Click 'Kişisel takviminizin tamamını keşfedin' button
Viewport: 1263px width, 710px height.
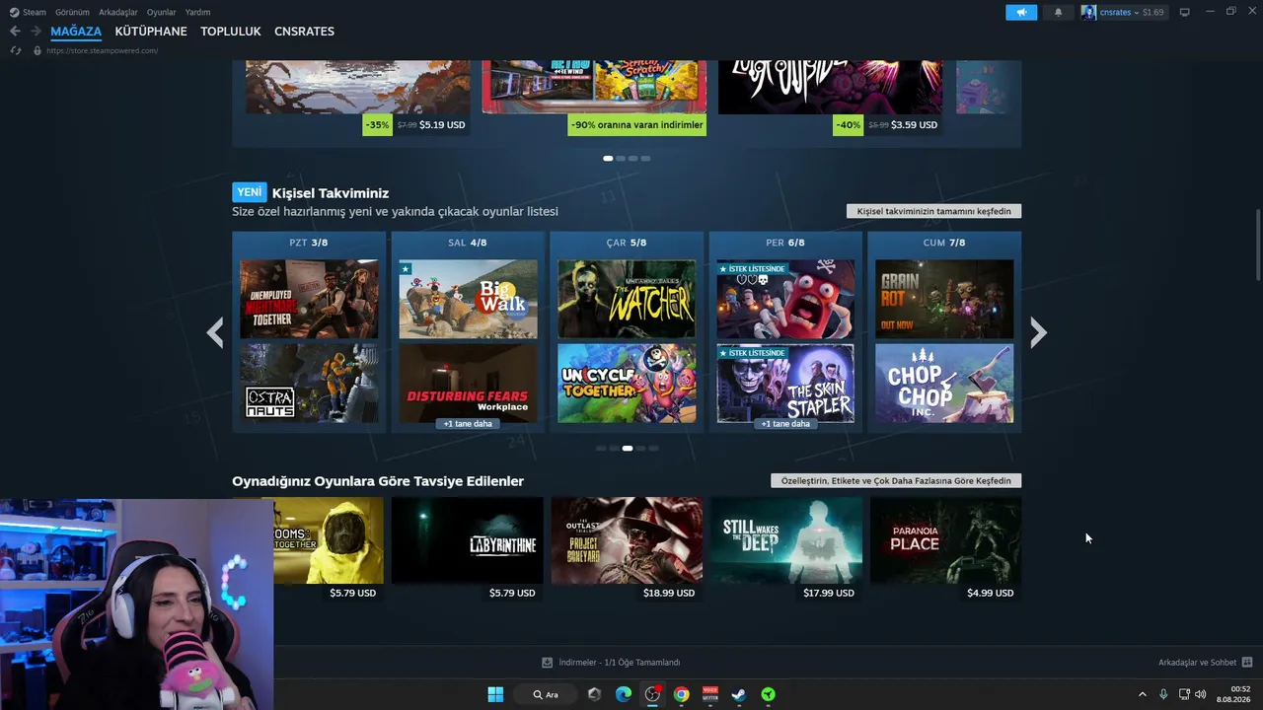(933, 211)
